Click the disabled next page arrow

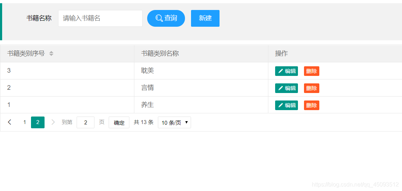point(53,122)
